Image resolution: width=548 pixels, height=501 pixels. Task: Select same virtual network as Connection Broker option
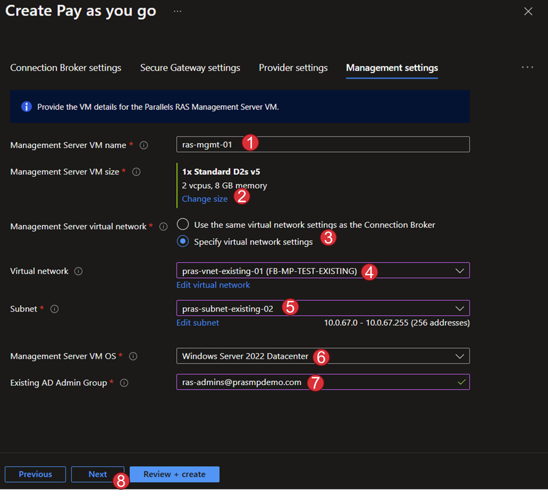pos(183,224)
